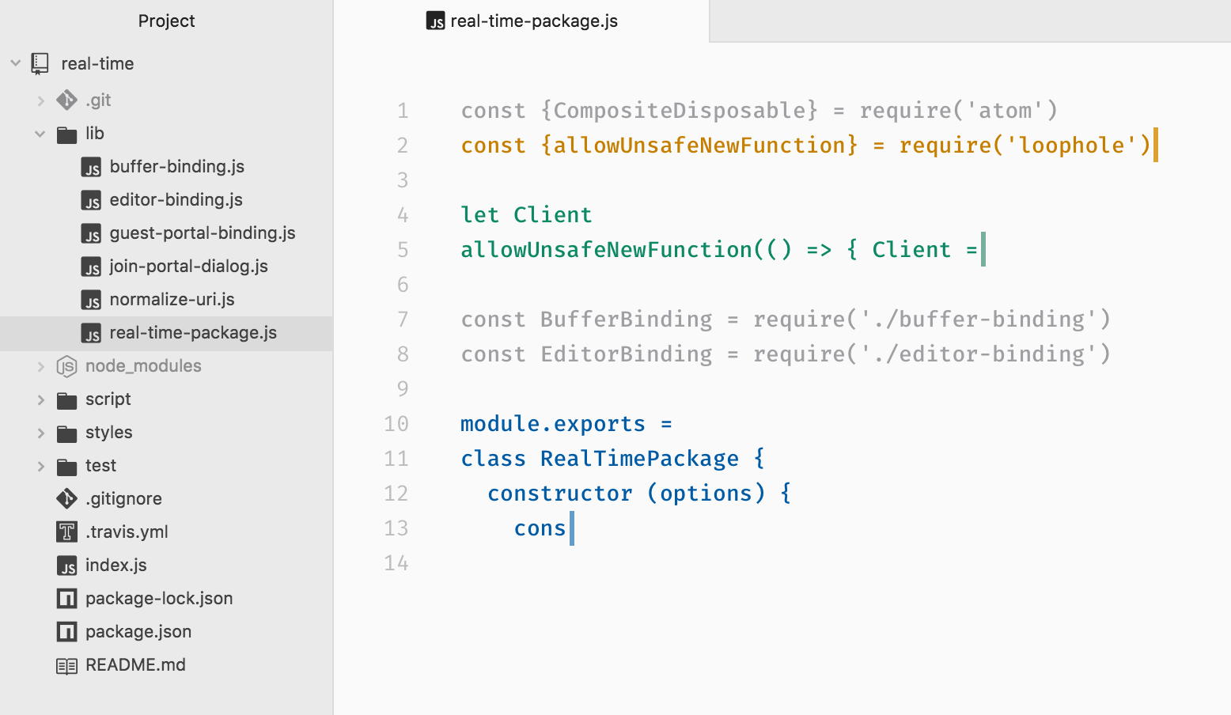Screen dimensions: 1231x715
Task: Click the real-time repository book icon
Action: click(x=40, y=63)
